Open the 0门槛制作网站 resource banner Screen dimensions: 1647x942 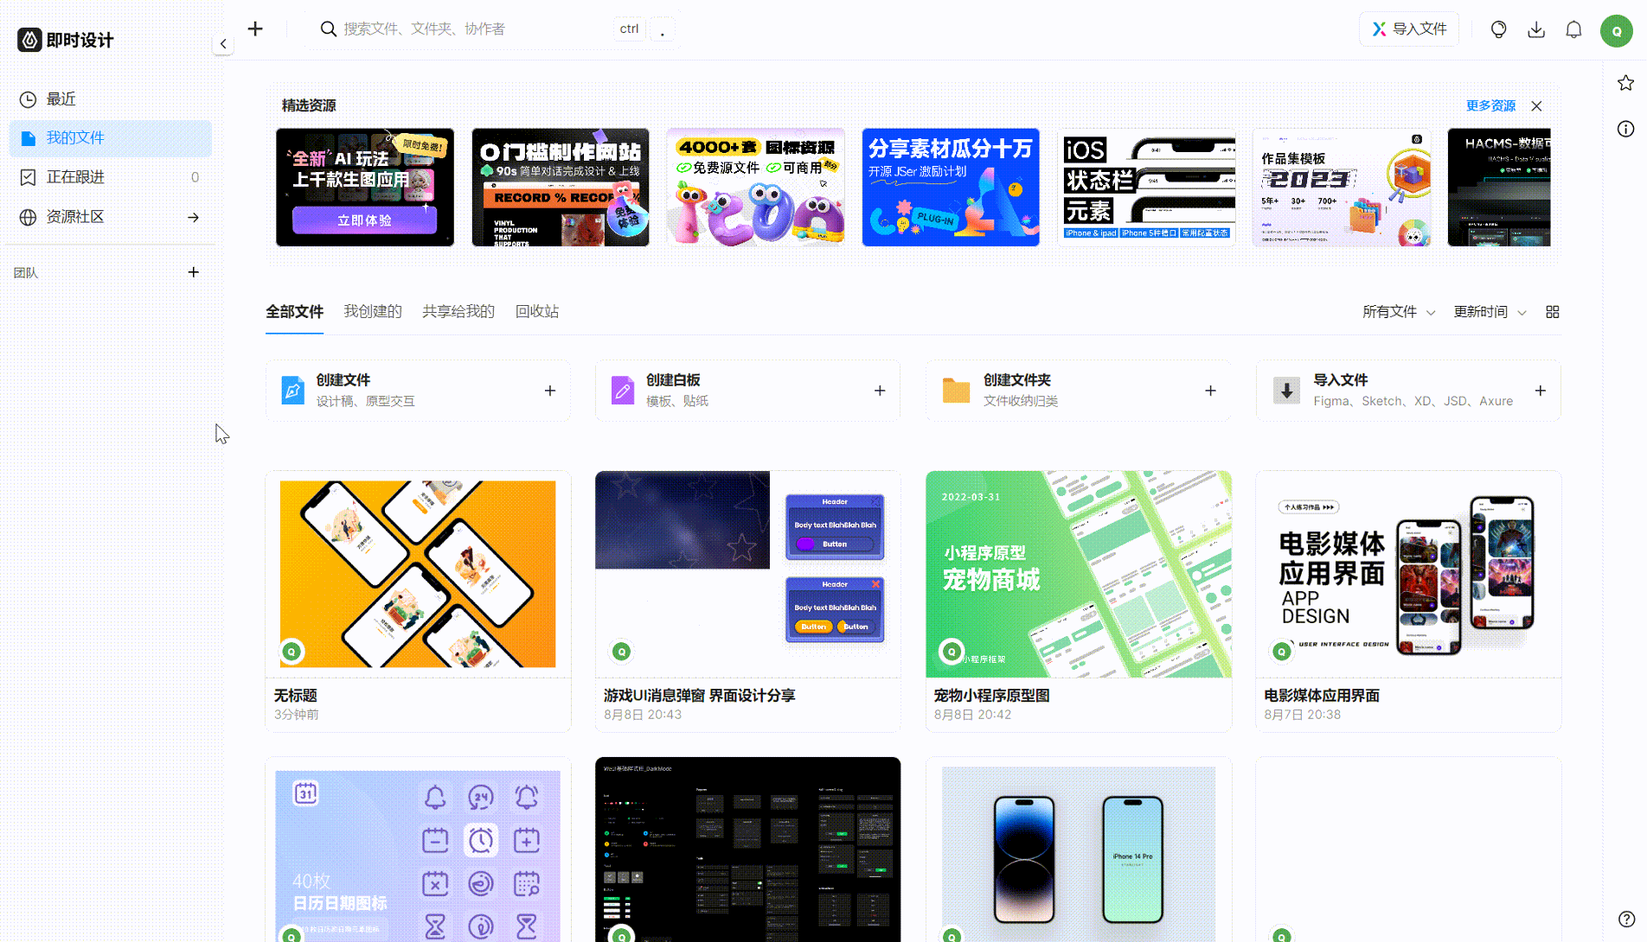point(561,188)
